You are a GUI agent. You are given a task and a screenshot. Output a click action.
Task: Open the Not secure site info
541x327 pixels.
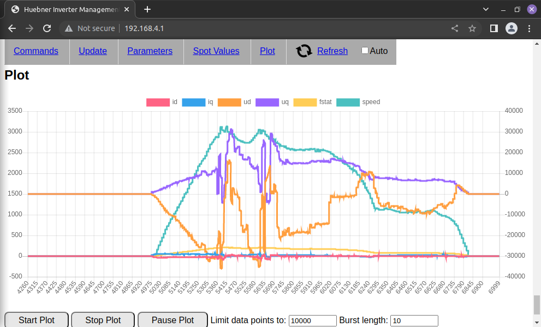[90, 28]
